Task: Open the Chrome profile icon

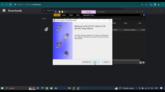Action: (159, 5)
